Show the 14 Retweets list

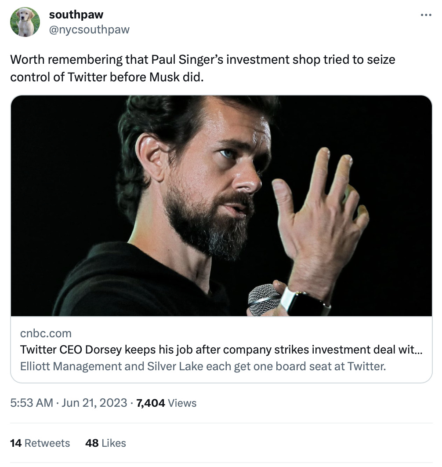point(40,443)
